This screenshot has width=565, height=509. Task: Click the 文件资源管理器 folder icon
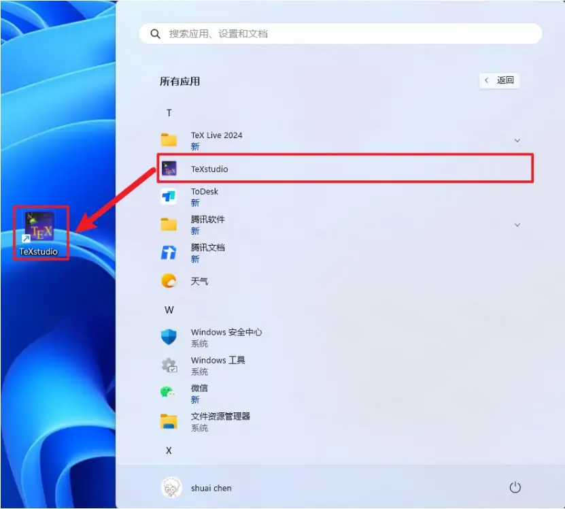(x=169, y=421)
